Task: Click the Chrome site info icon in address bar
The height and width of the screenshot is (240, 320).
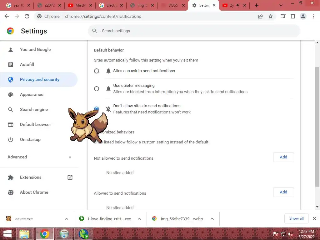Action: pyautogui.click(x=39, y=16)
